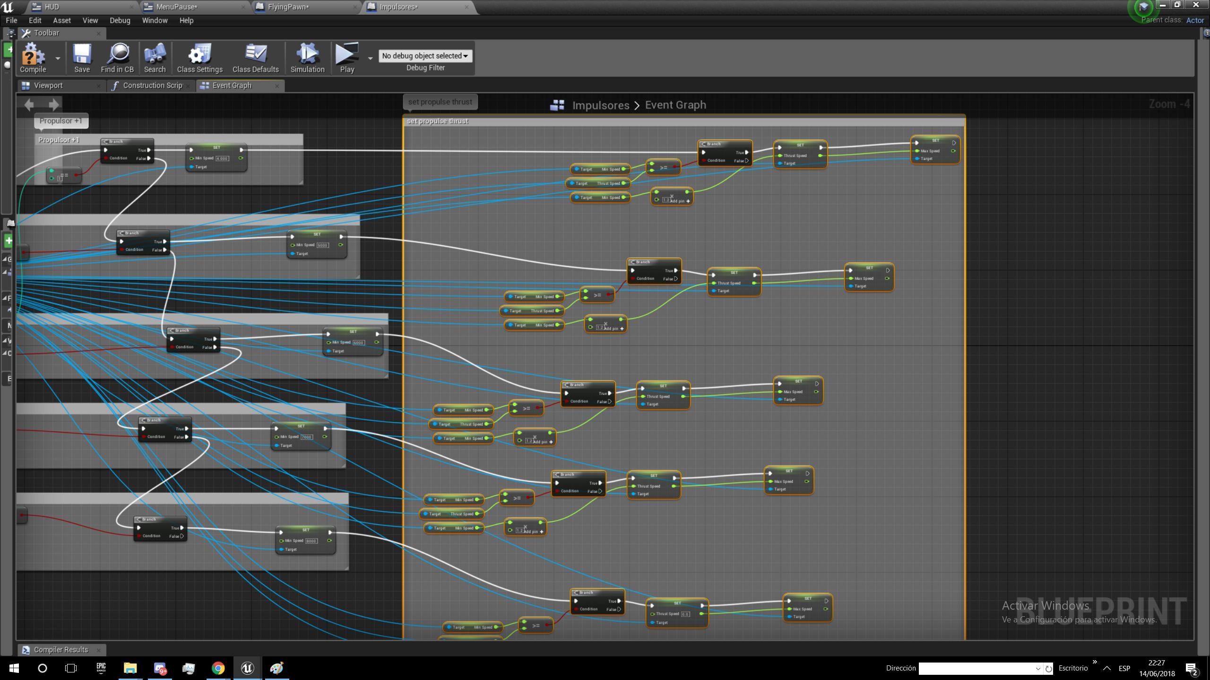Click the Min Speed 4.000 value field
1210x680 pixels.
222,159
